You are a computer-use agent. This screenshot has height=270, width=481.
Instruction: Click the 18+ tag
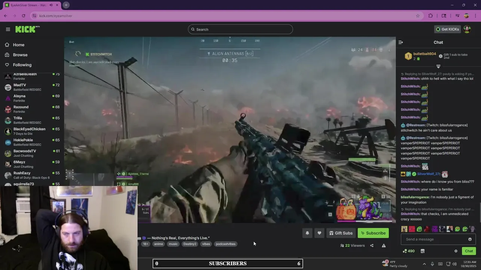tap(145, 244)
